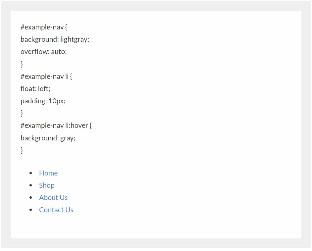The height and width of the screenshot is (251, 312).
Task: Click the About Us link
Action: 53,198
